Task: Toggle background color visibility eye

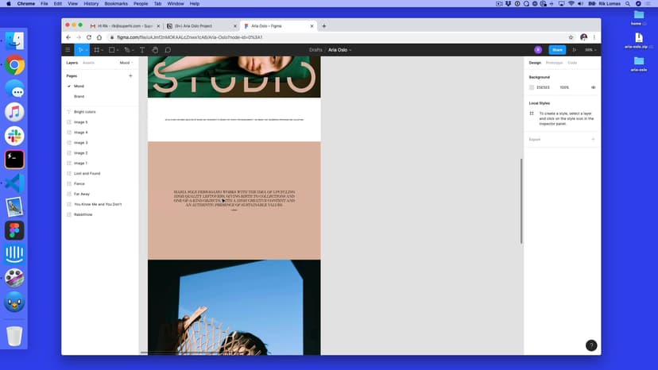Action: pyautogui.click(x=593, y=87)
